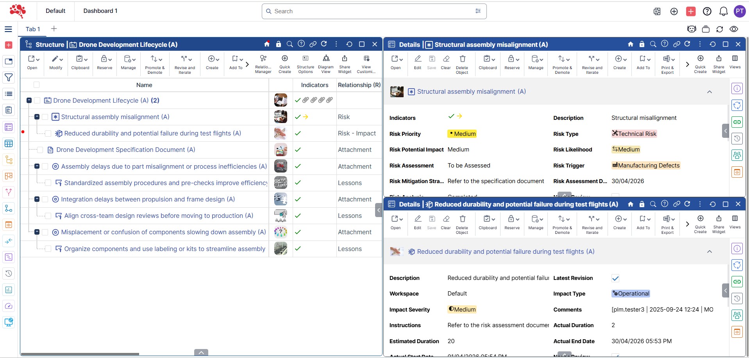Switch to the Tab 1 tab
Image resolution: width=749 pixels, height=358 pixels.
[33, 29]
